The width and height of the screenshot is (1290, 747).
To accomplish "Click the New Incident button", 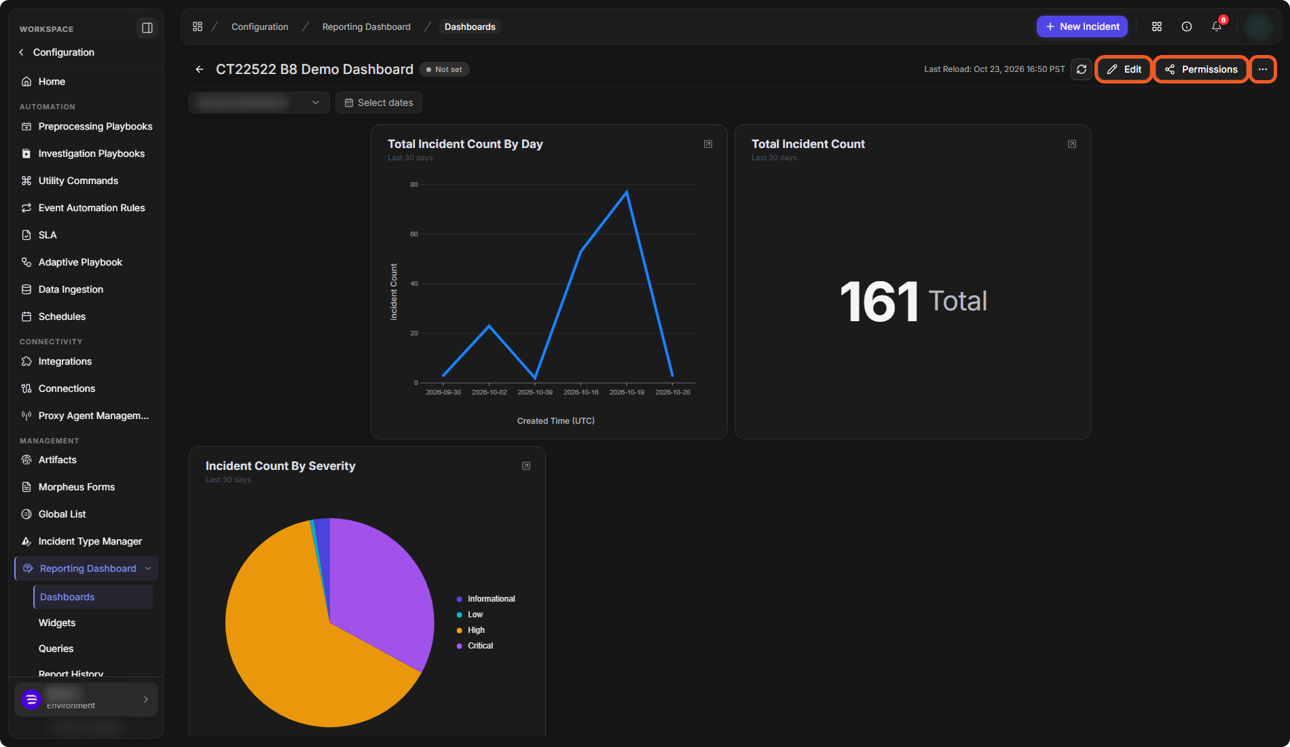I will pyautogui.click(x=1082, y=26).
